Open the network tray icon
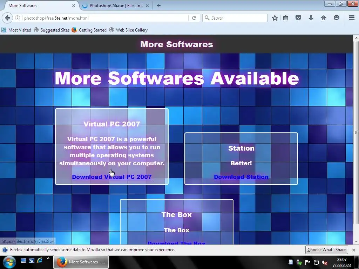Viewport: 359px width, 269px height. pyautogui.click(x=316, y=262)
